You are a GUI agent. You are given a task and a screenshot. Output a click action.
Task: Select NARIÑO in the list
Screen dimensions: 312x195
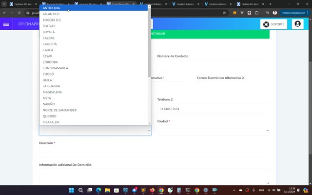[x=94, y=104]
